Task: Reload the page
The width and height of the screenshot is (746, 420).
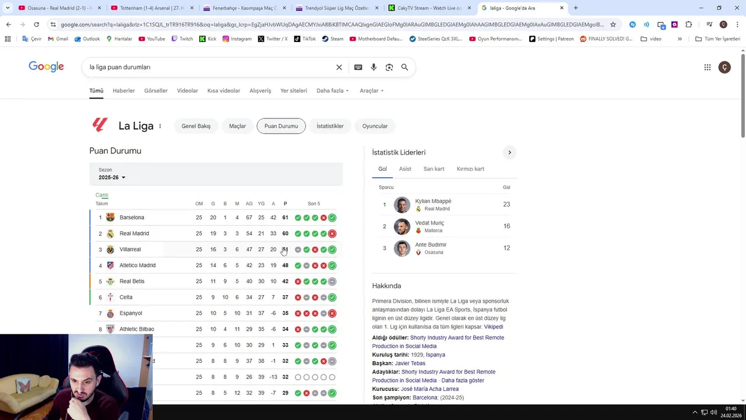Action: click(36, 24)
